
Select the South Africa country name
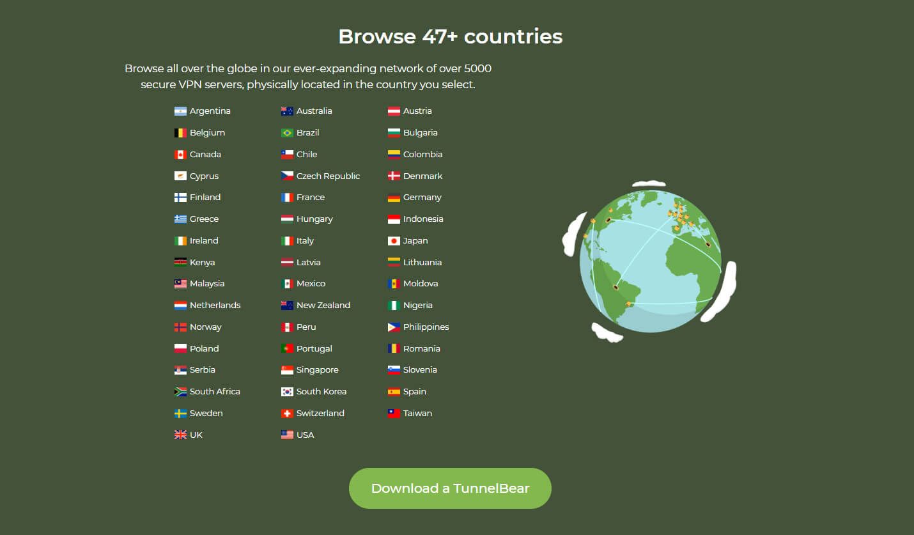(215, 392)
